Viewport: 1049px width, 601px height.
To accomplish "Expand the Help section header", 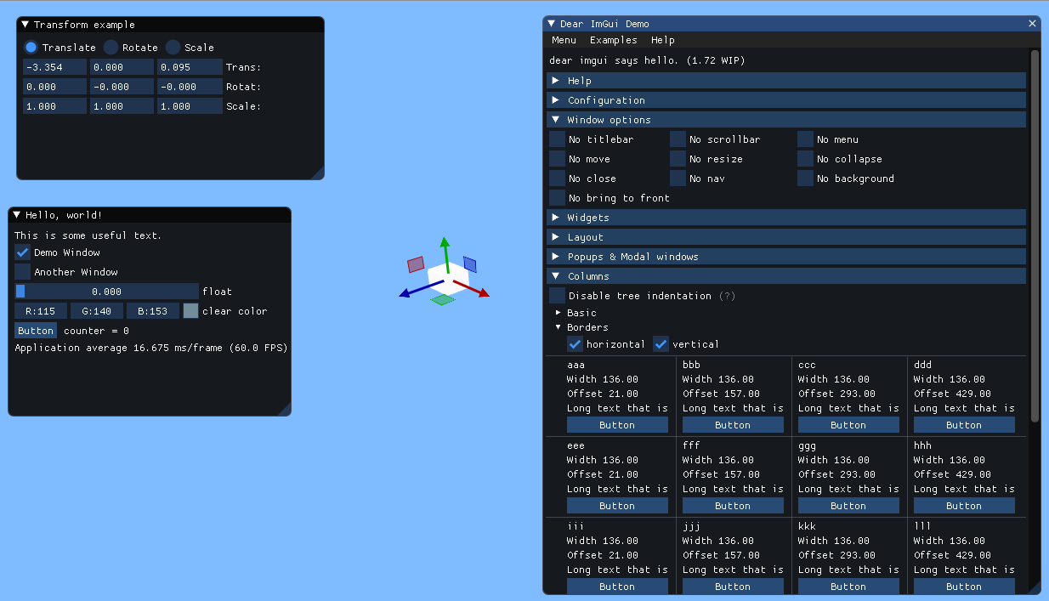I will [x=786, y=81].
